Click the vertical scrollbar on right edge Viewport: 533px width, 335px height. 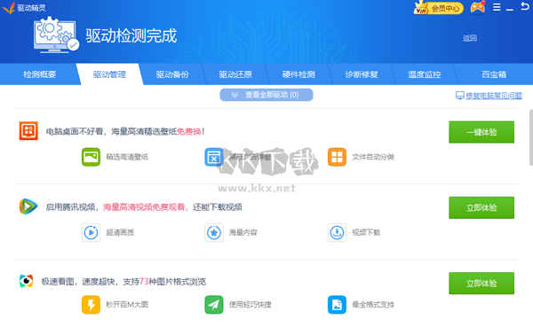[x=530, y=137]
